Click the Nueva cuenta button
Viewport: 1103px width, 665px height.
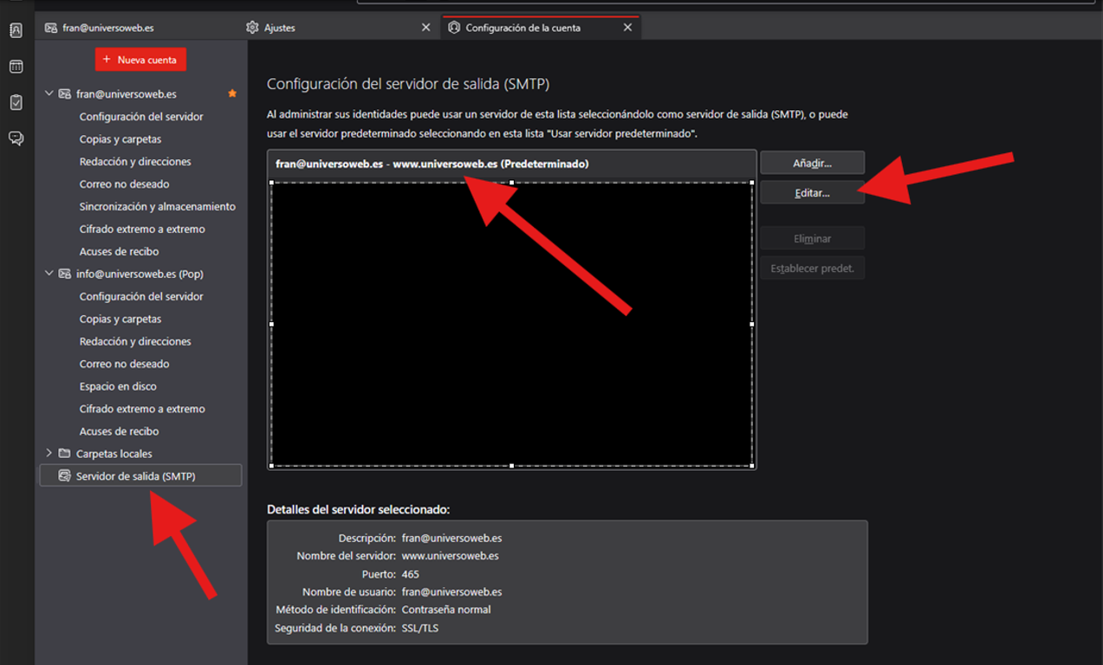(140, 60)
